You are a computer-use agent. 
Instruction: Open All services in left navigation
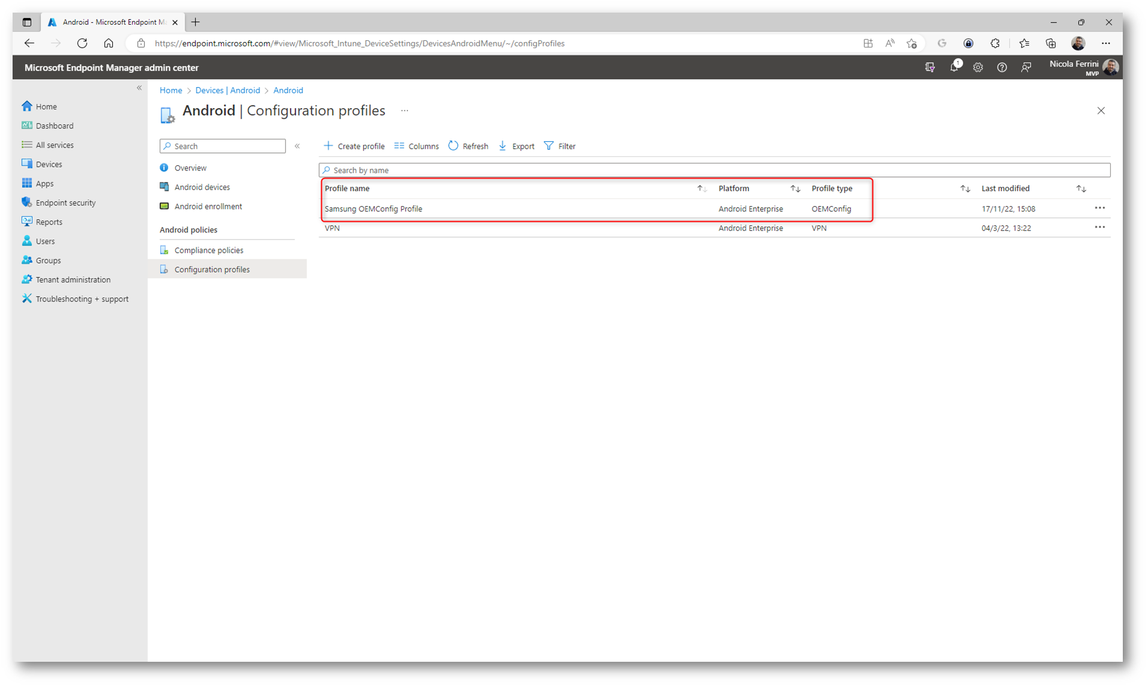(55, 145)
